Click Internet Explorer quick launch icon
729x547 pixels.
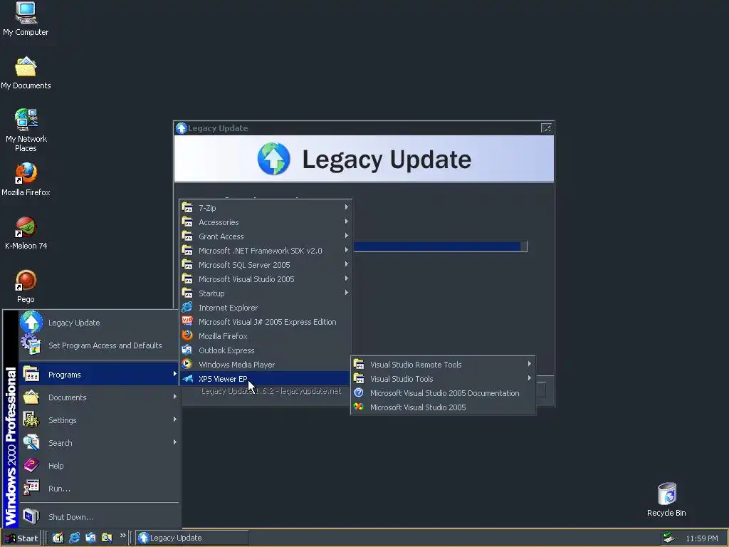coord(74,538)
